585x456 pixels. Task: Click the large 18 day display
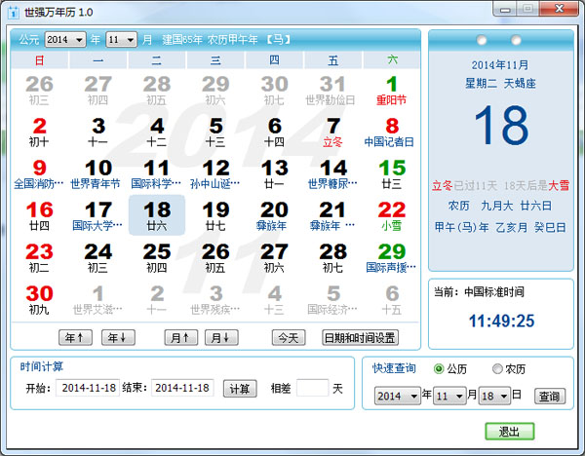point(501,125)
